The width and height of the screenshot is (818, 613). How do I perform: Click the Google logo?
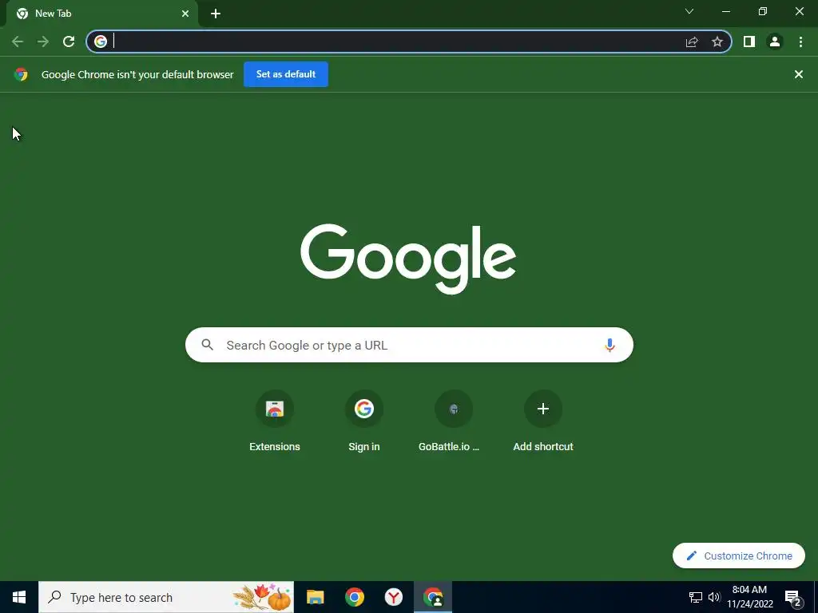(408, 259)
